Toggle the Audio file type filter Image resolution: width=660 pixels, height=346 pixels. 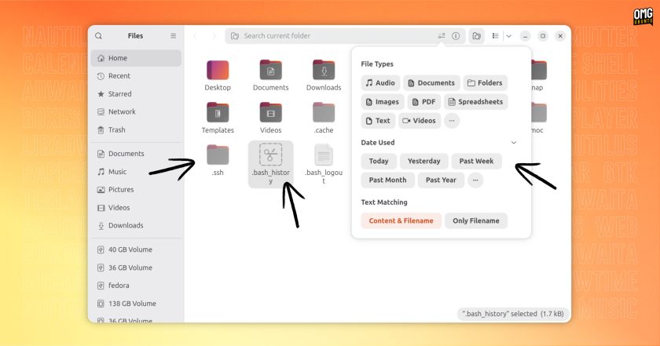380,83
